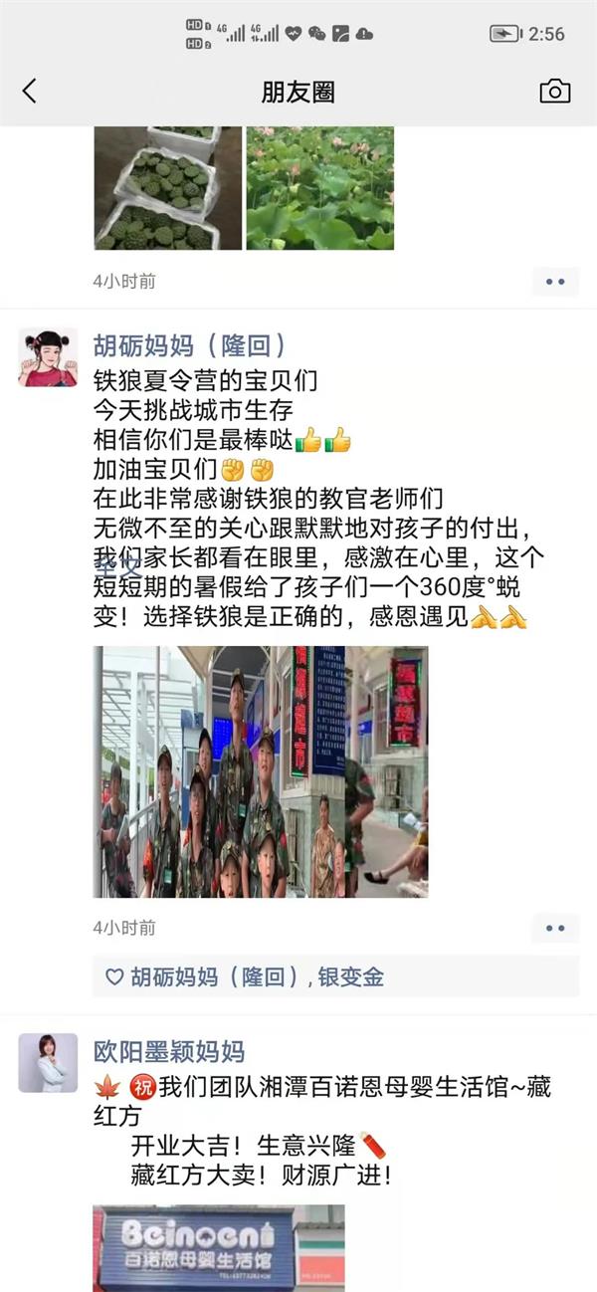Tap the battery indicator in status bar

tap(505, 33)
